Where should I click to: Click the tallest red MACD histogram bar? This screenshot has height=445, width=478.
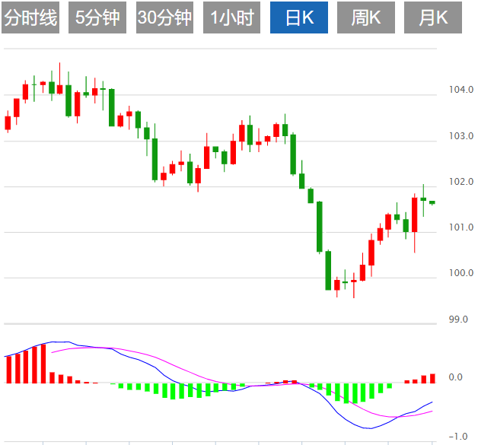pyautogui.click(x=43, y=364)
